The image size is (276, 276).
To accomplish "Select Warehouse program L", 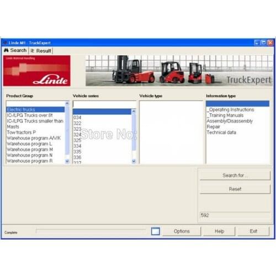I will [x=35, y=144].
